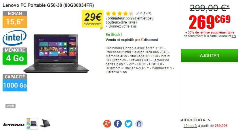Share product on Google Plus

pos(107,124)
